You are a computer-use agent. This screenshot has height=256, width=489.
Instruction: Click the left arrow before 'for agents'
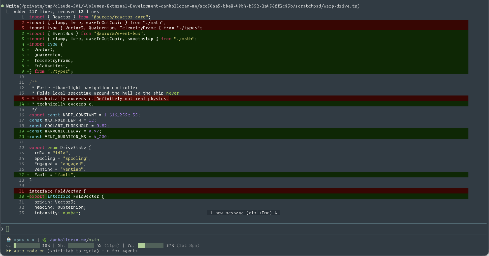pos(108,251)
